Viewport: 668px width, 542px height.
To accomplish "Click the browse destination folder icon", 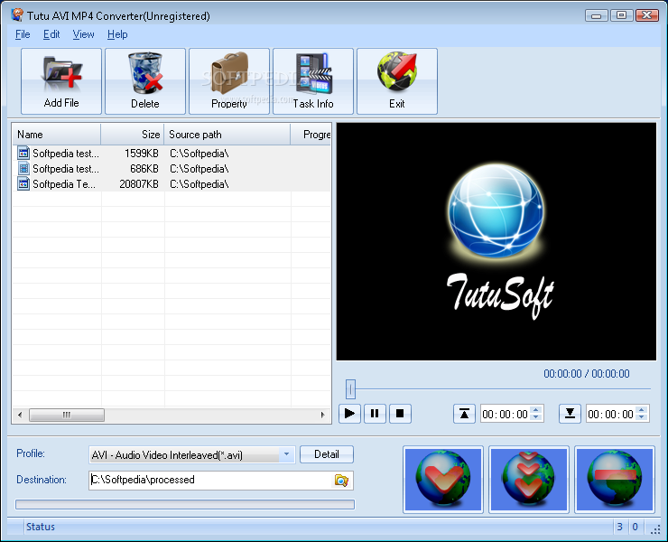I will [341, 481].
